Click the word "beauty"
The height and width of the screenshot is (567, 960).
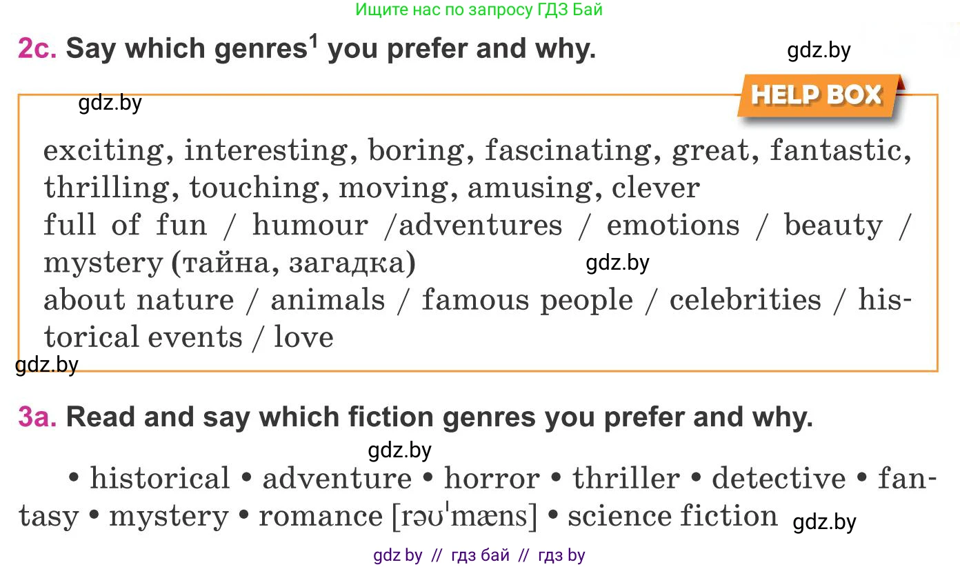[x=833, y=226]
